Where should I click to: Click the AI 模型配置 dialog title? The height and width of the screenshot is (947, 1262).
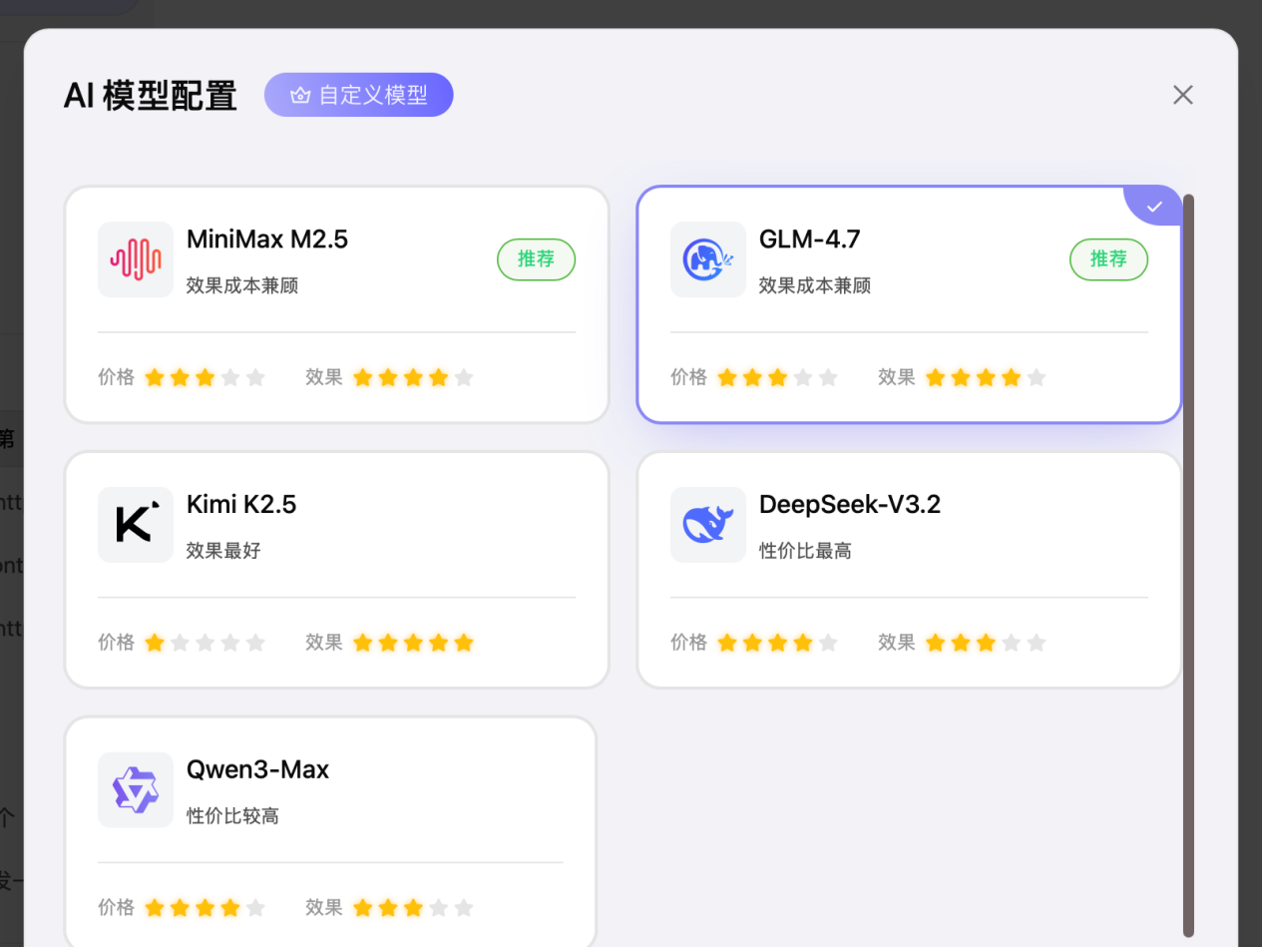coord(150,95)
